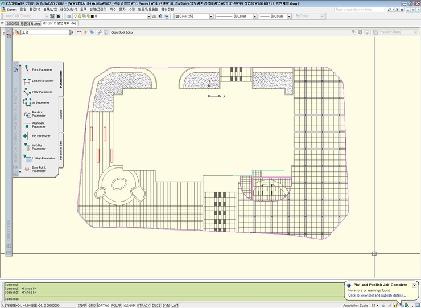Toggle POLAR tracking in status bar
The height and width of the screenshot is (308, 421).
click(x=116, y=305)
